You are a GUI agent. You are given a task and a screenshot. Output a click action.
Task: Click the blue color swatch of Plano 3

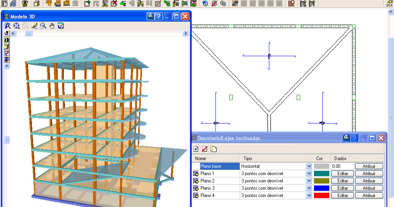point(321,188)
